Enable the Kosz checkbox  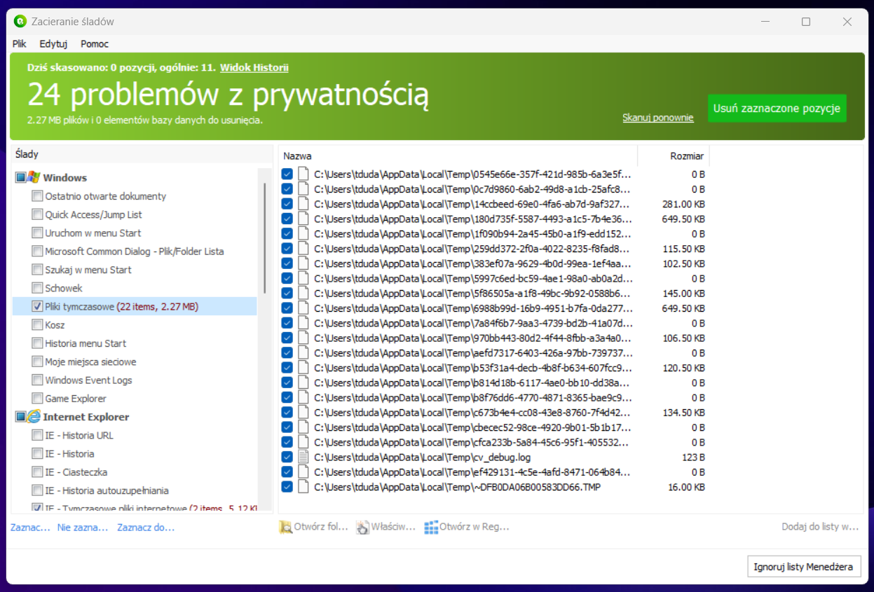(x=36, y=324)
